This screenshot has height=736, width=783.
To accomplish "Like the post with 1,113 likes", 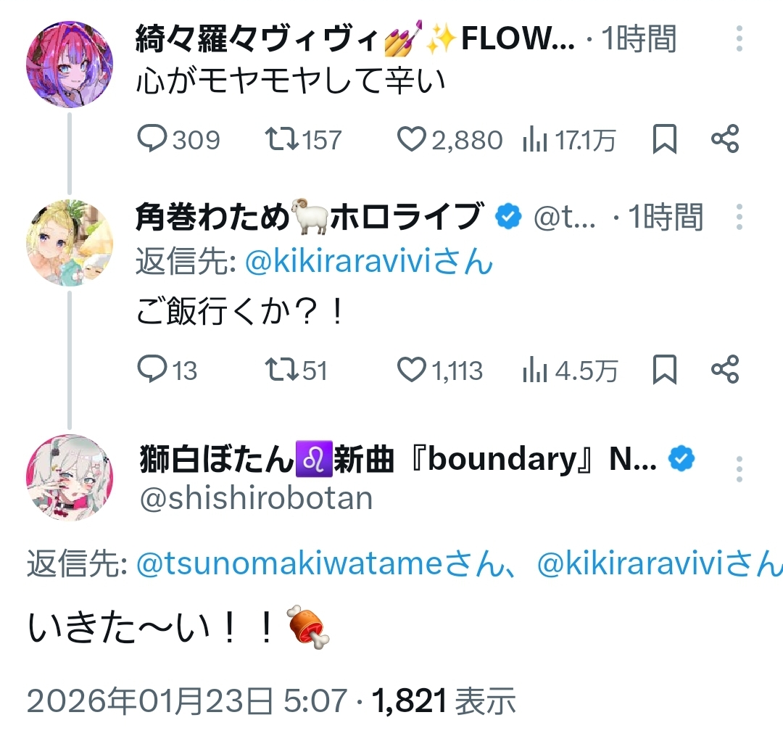I will pyautogui.click(x=411, y=370).
